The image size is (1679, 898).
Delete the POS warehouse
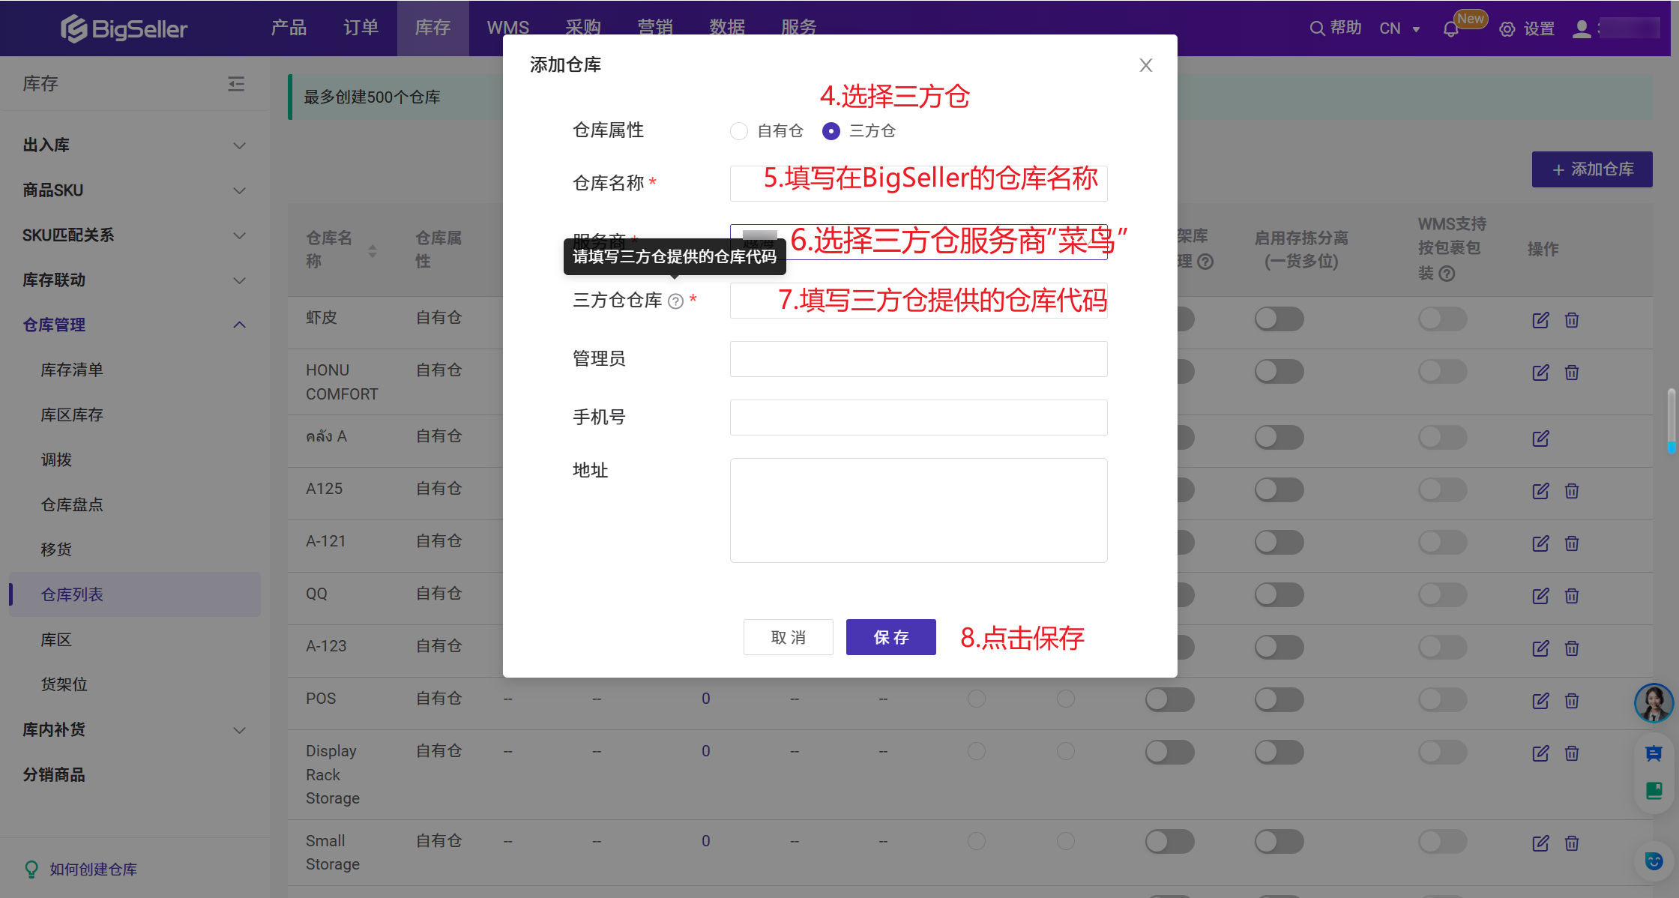click(x=1572, y=701)
